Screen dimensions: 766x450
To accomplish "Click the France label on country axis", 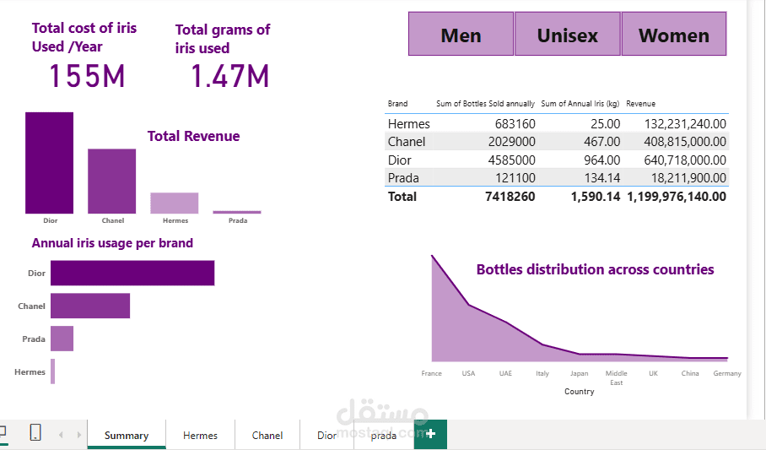I will (431, 373).
